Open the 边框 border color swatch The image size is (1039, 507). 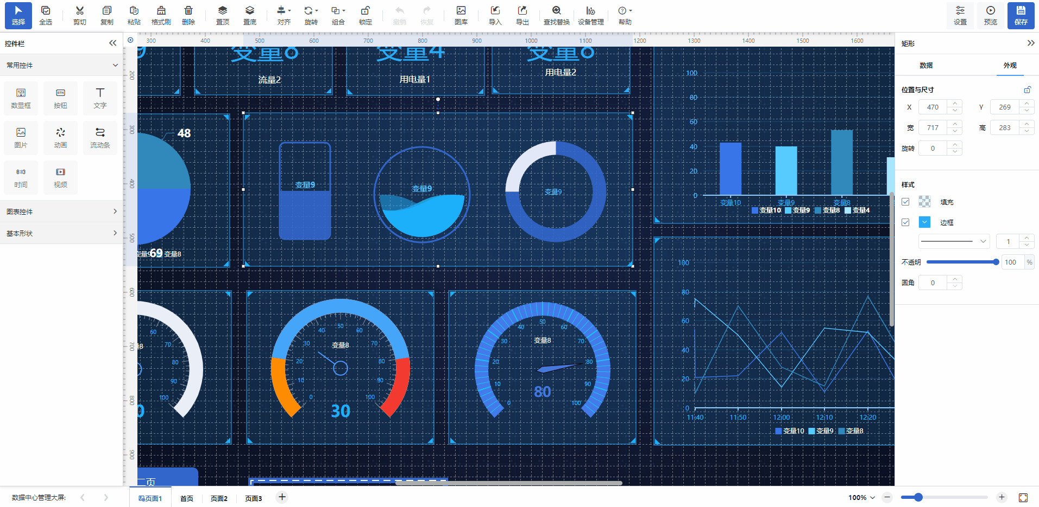924,222
